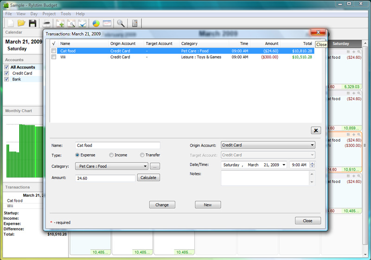Open the date picker dropdown arrow
The image size is (371, 260).
point(284,165)
